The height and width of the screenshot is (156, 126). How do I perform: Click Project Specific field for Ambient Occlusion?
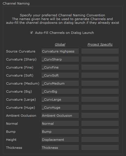[x=100, y=115]
